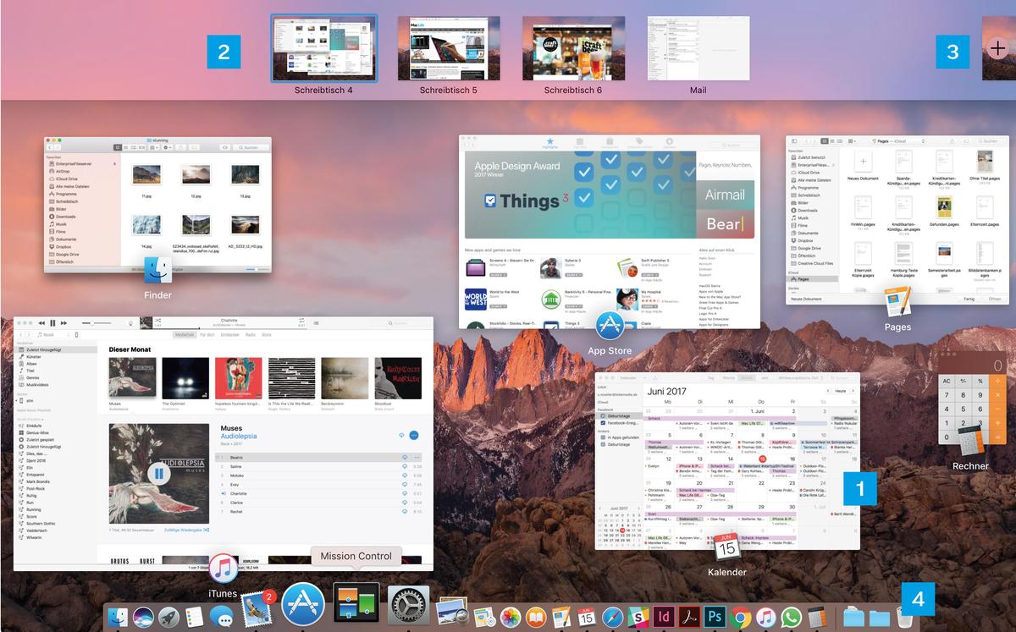Toggle Geburtstage checkbox under Andere in Kalender
The height and width of the screenshot is (632, 1016).
(604, 444)
